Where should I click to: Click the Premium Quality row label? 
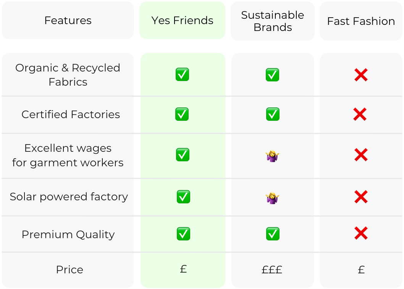click(x=68, y=234)
